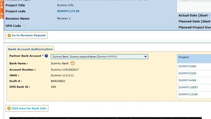Select project row DUMMY\2480
This screenshot has width=211, height=119.
pos(194,66)
